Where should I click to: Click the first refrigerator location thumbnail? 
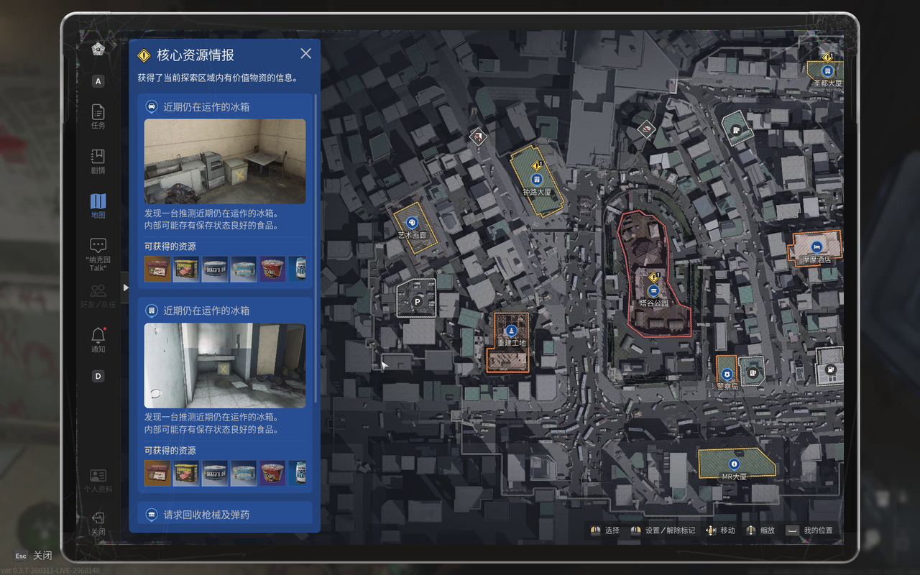point(224,162)
